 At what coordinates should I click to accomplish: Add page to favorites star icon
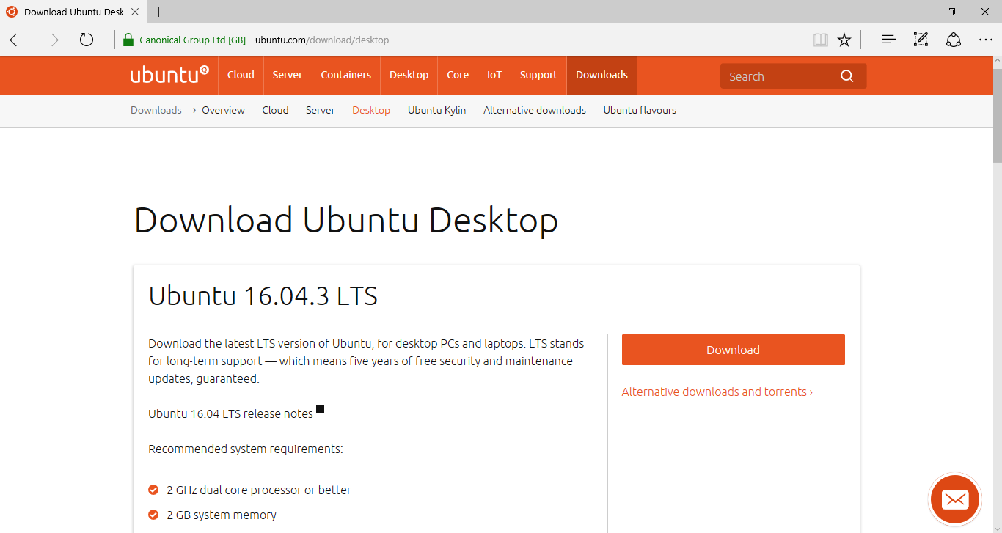pos(844,40)
